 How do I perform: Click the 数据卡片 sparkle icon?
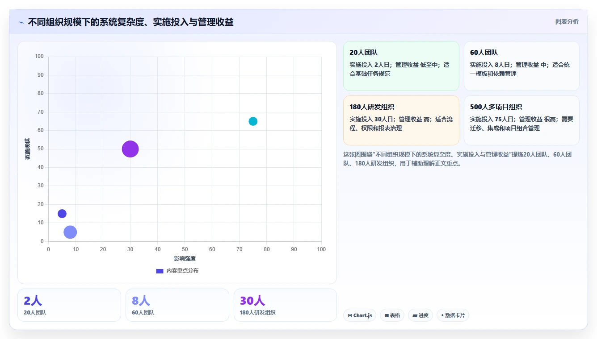click(442, 315)
